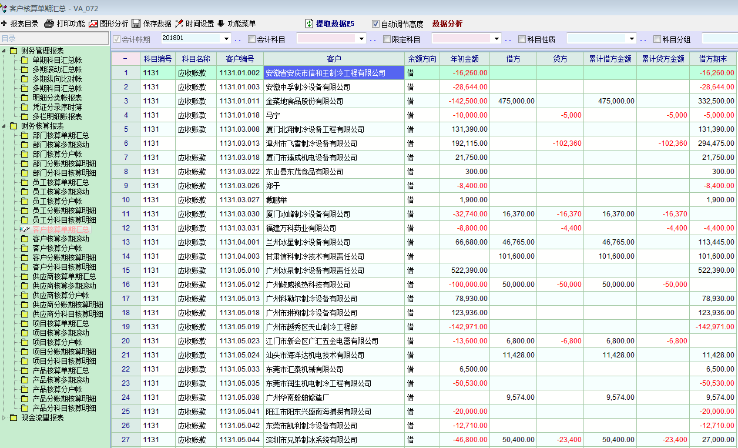This screenshot has height=448, width=738.
Task: Click the 报表目录 plus icon
Action: (4, 24)
